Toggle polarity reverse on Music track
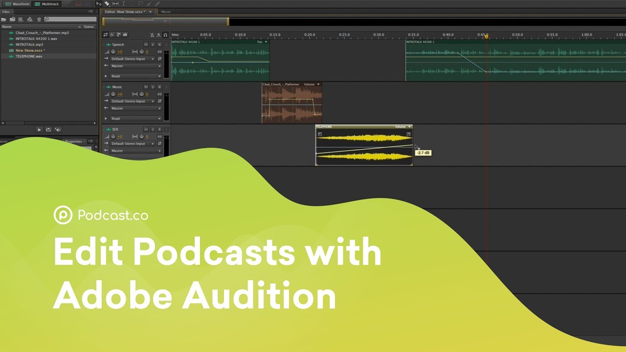Screen dimensions: 626x352 click(159, 101)
